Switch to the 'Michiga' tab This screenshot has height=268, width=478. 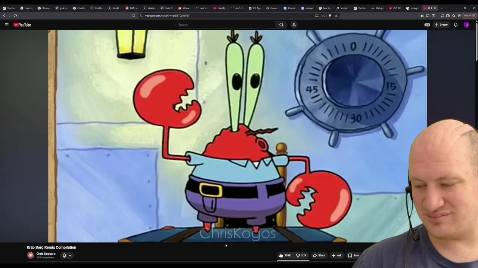tap(378, 8)
